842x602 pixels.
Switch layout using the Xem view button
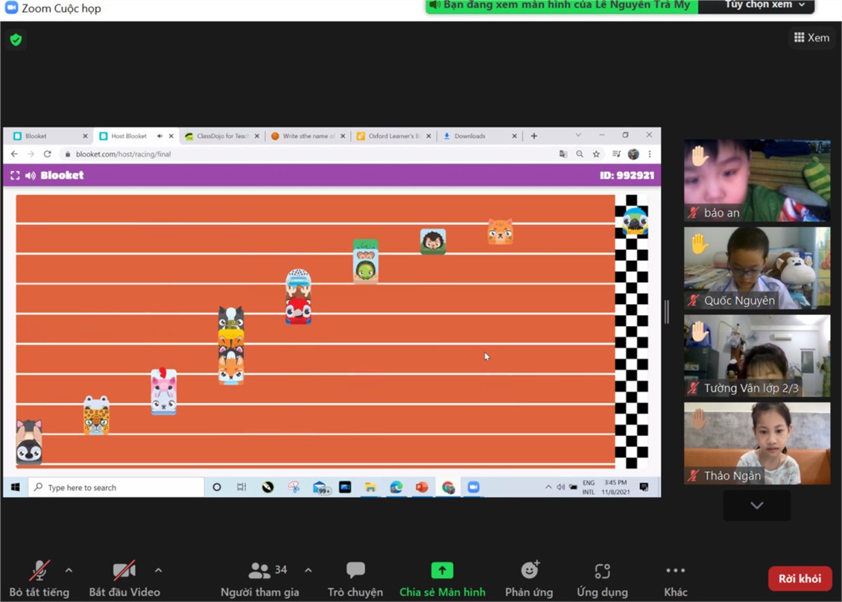[x=811, y=38]
